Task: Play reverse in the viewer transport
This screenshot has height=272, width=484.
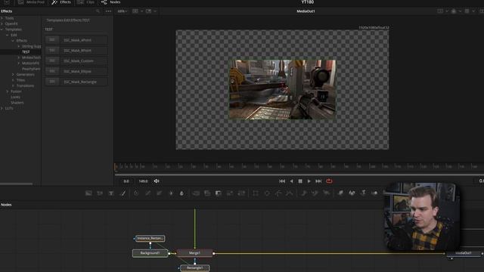Action: [291, 181]
